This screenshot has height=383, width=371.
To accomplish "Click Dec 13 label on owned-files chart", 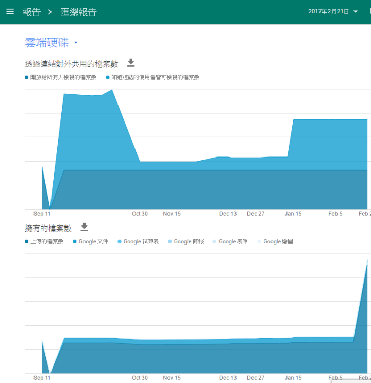I will click(228, 378).
